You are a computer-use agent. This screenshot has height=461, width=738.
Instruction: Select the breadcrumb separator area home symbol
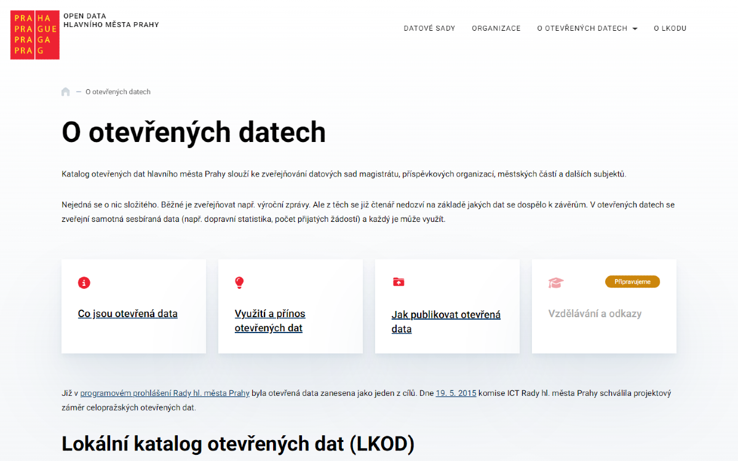tap(66, 92)
